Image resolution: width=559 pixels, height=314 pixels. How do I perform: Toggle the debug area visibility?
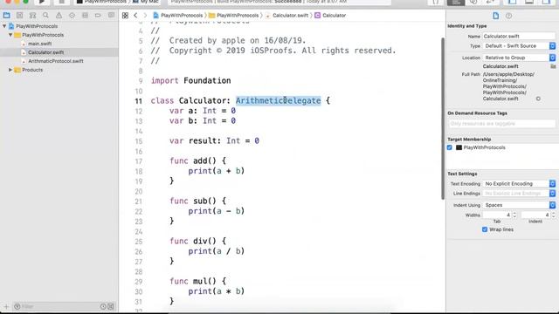529,2
